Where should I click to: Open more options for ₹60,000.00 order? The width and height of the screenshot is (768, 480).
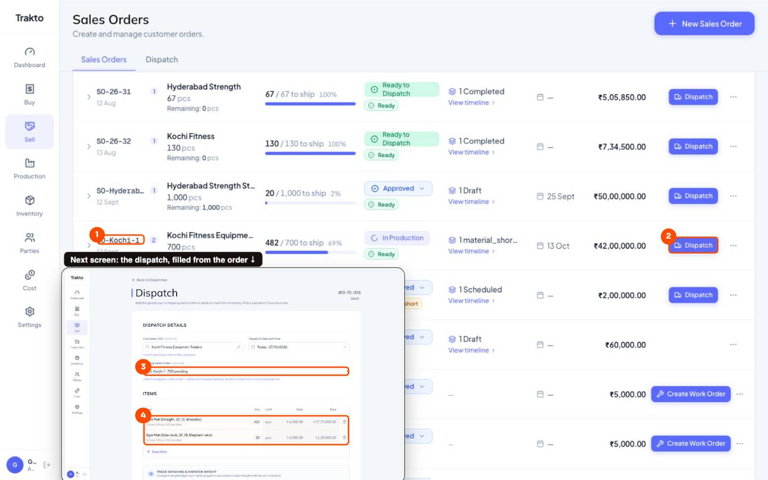(x=733, y=345)
